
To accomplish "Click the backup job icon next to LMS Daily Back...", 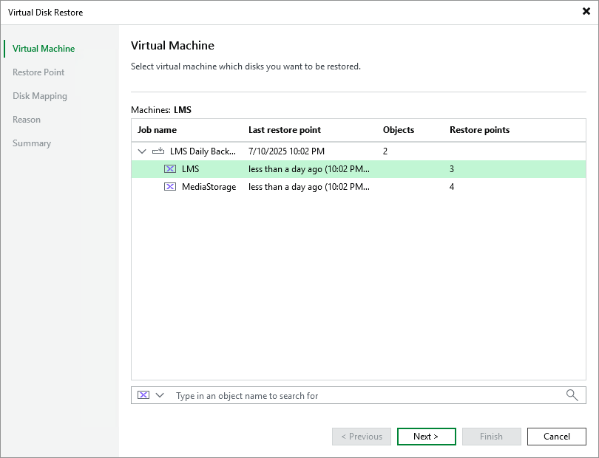I will pyautogui.click(x=158, y=151).
